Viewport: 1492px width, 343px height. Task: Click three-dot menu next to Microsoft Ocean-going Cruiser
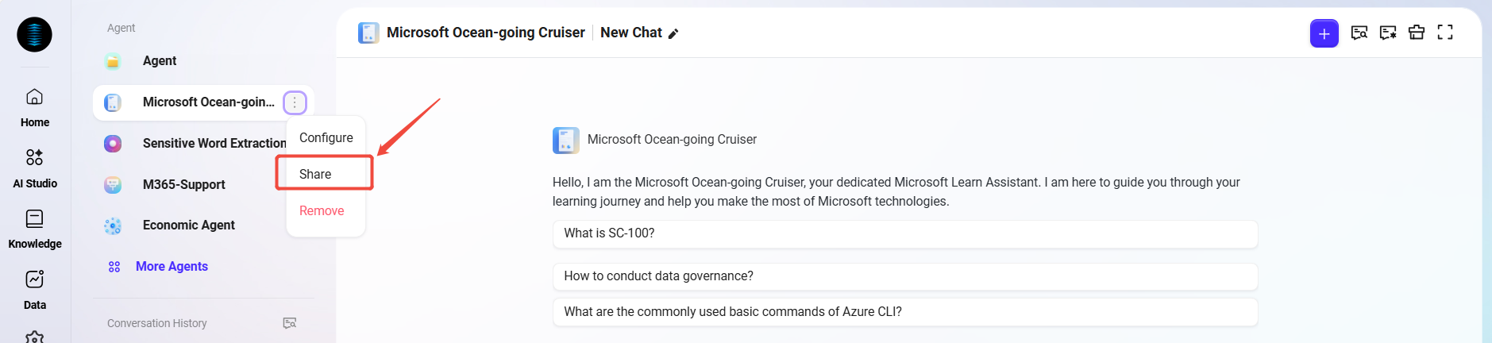tap(295, 102)
